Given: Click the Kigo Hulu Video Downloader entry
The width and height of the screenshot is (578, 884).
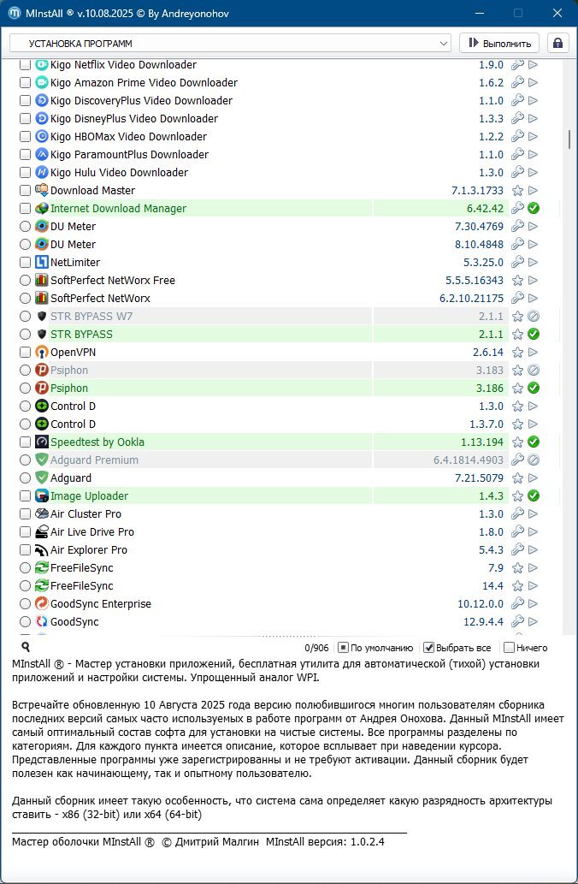Looking at the screenshot, I should 120,173.
